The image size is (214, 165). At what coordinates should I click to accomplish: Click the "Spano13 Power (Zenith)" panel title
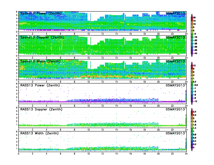pos(41,13)
